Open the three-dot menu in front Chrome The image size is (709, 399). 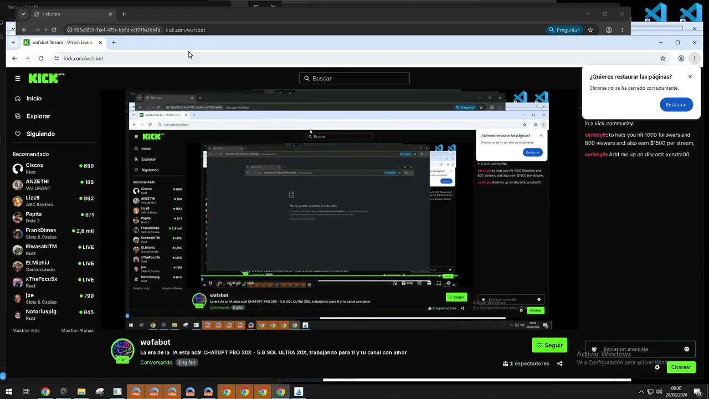695,58
